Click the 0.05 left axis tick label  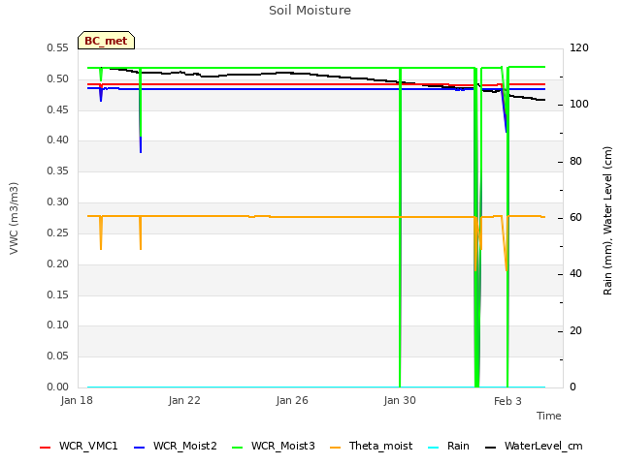58,356
